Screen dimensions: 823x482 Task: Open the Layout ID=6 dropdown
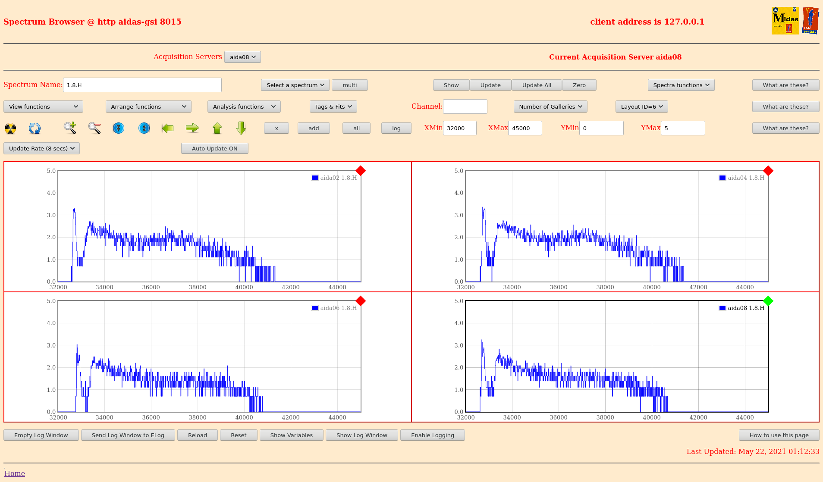[x=641, y=106]
